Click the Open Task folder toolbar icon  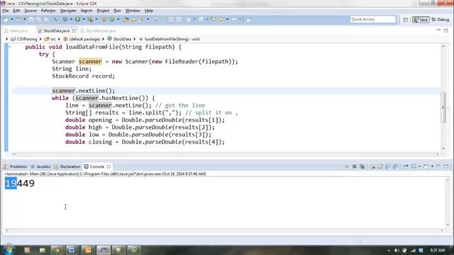click(133, 19)
